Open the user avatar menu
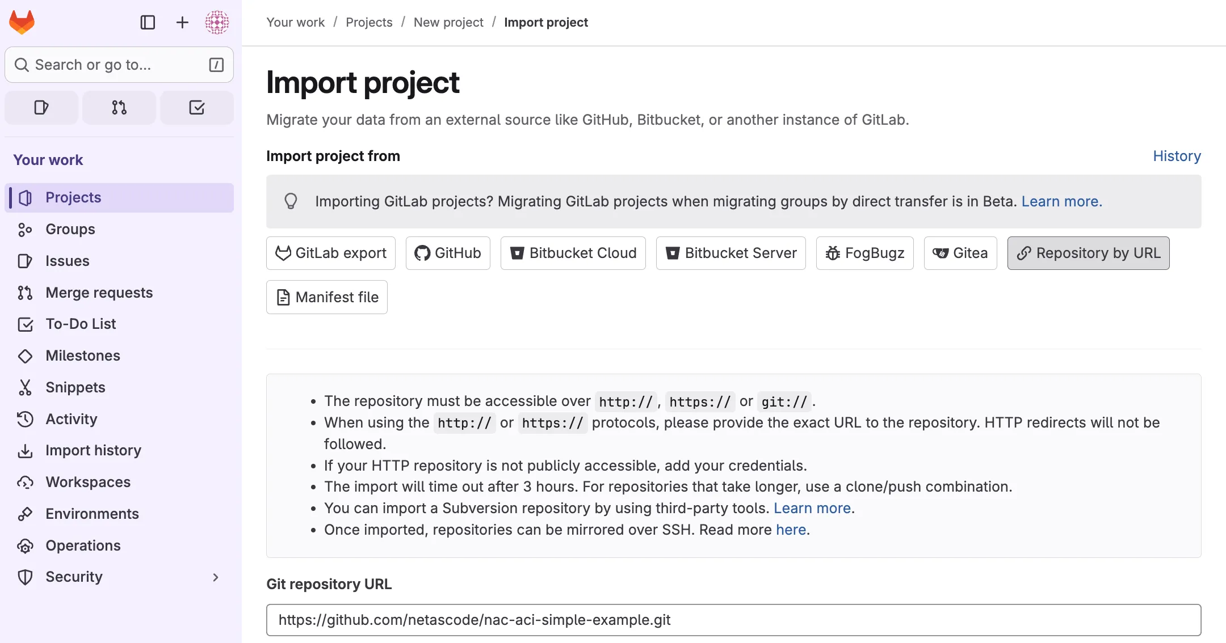Screen dimensions: 1226x643 [217, 22]
